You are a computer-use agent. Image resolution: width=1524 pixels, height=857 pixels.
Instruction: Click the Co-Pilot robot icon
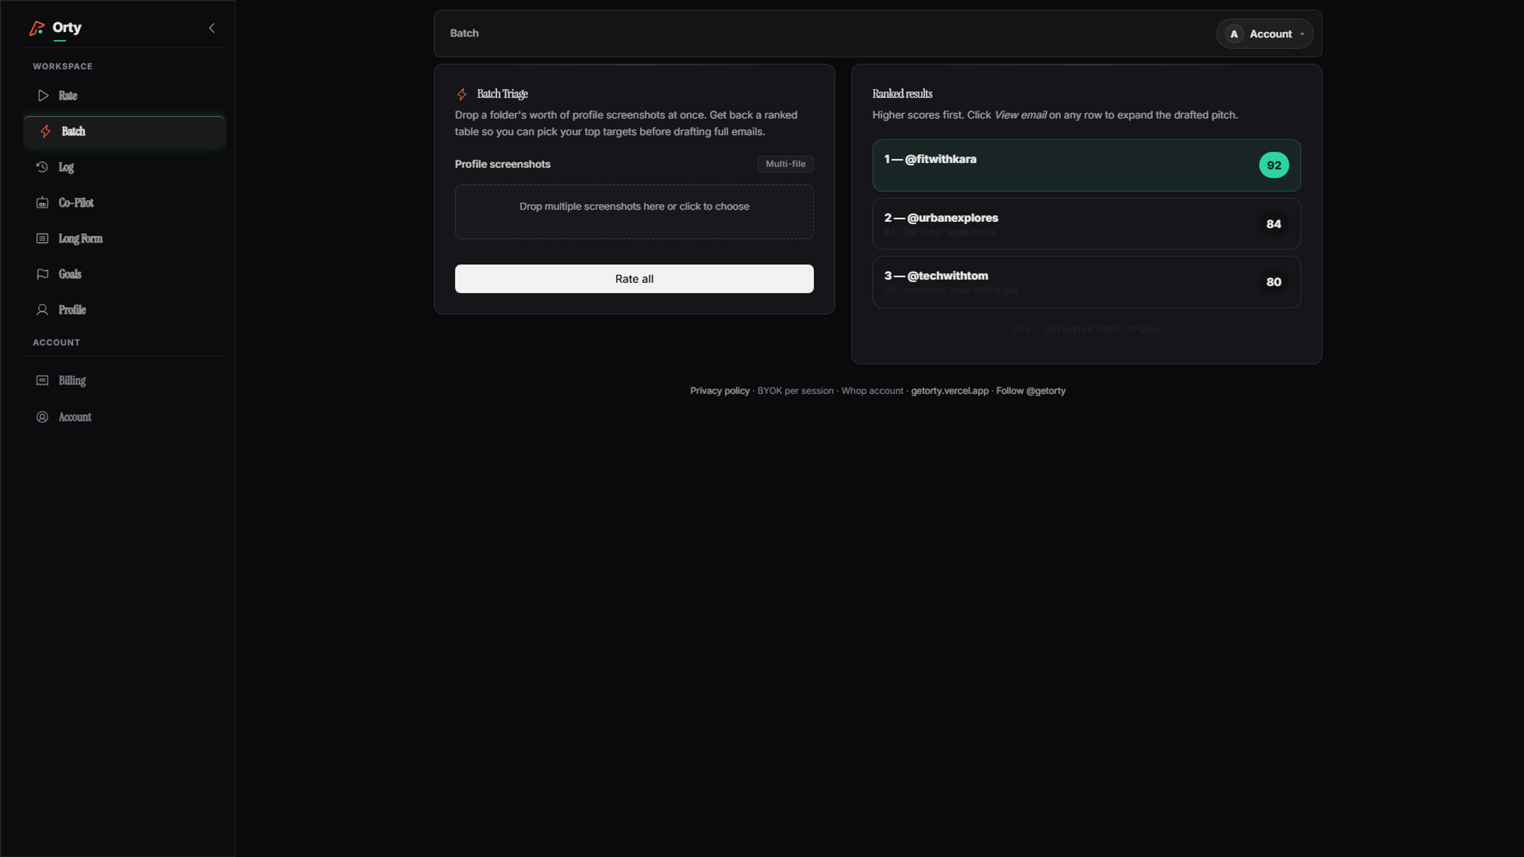tap(42, 203)
